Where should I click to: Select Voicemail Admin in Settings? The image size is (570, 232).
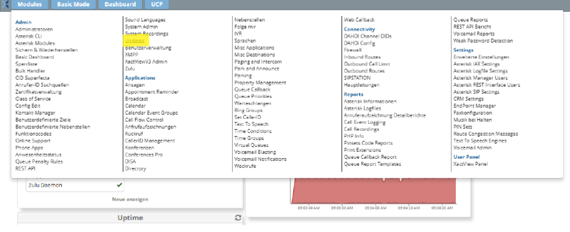point(472,147)
